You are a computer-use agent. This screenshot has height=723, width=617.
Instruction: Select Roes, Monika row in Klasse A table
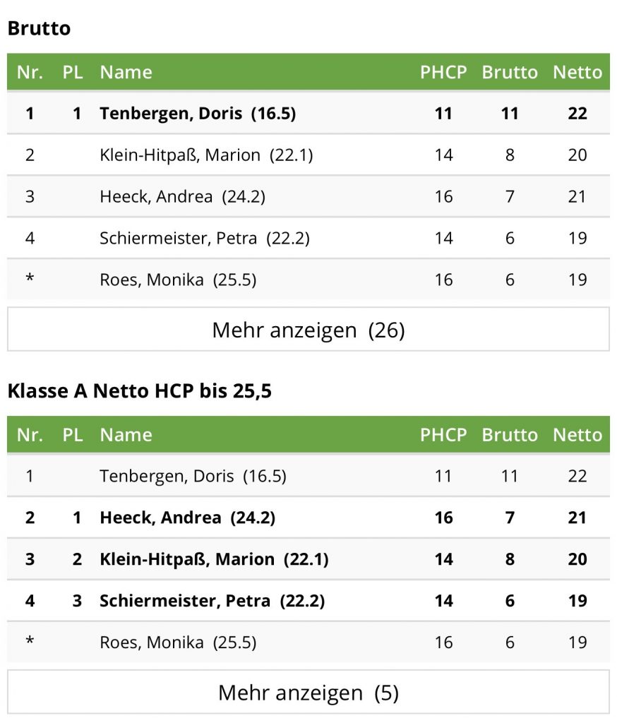click(308, 642)
